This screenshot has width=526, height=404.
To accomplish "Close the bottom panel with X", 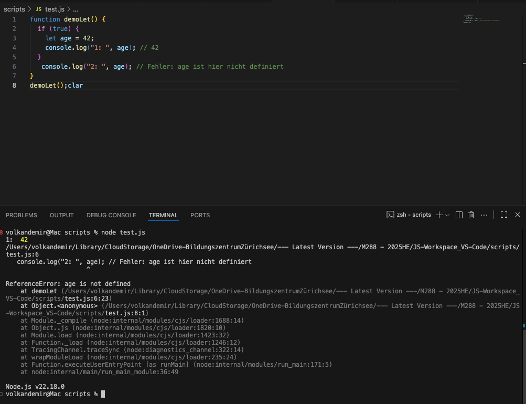I will click(517, 215).
